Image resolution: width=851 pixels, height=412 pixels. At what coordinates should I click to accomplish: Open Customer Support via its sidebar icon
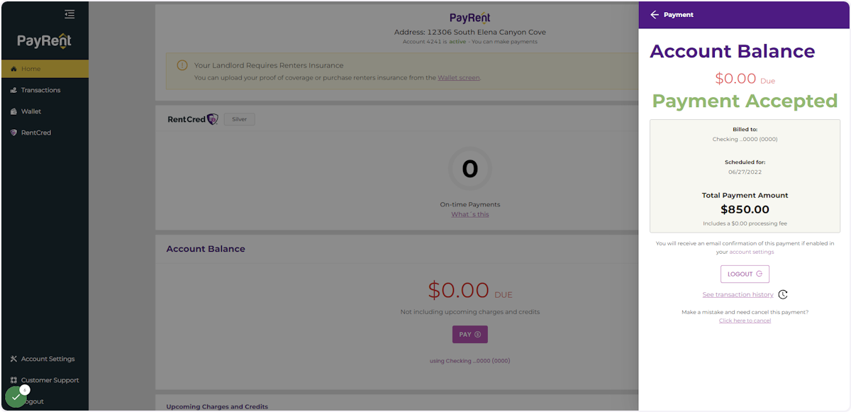[13, 380]
